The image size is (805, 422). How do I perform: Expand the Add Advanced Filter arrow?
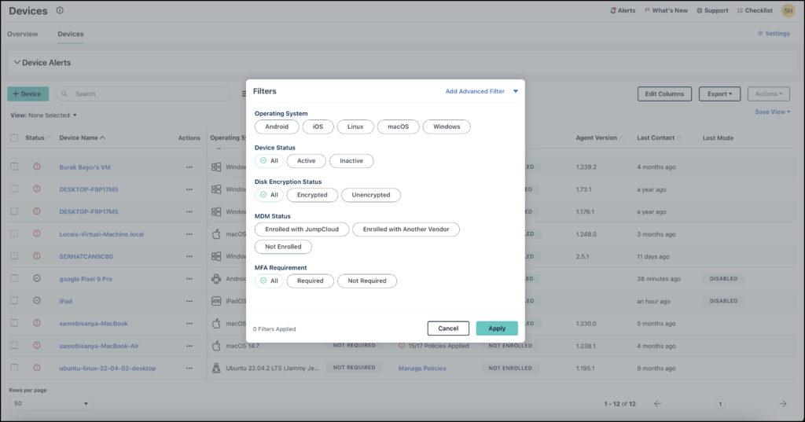(516, 91)
